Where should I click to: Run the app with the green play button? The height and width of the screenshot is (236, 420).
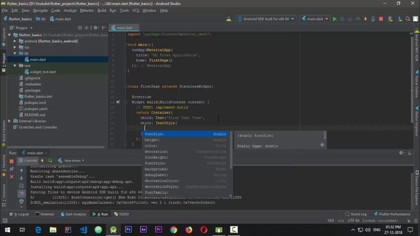[x=335, y=19]
